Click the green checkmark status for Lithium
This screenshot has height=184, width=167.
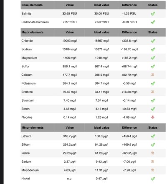click(x=153, y=136)
